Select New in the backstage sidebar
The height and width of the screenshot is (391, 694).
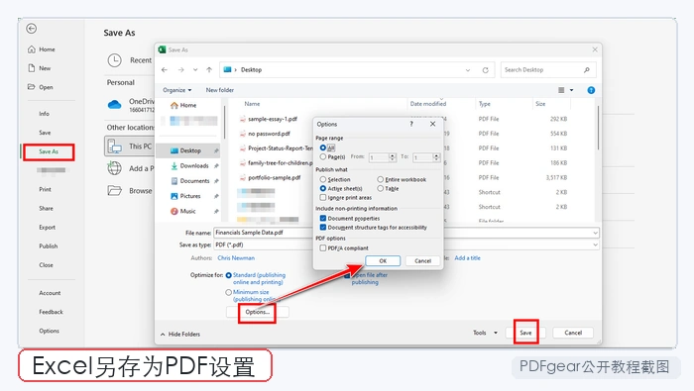pyautogui.click(x=40, y=68)
